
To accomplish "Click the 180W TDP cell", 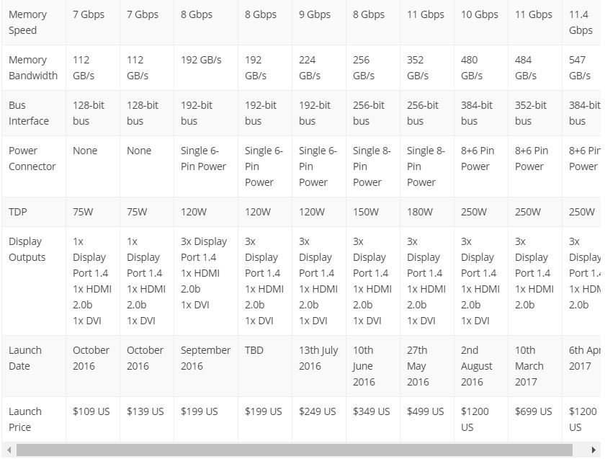I will click(420, 212).
